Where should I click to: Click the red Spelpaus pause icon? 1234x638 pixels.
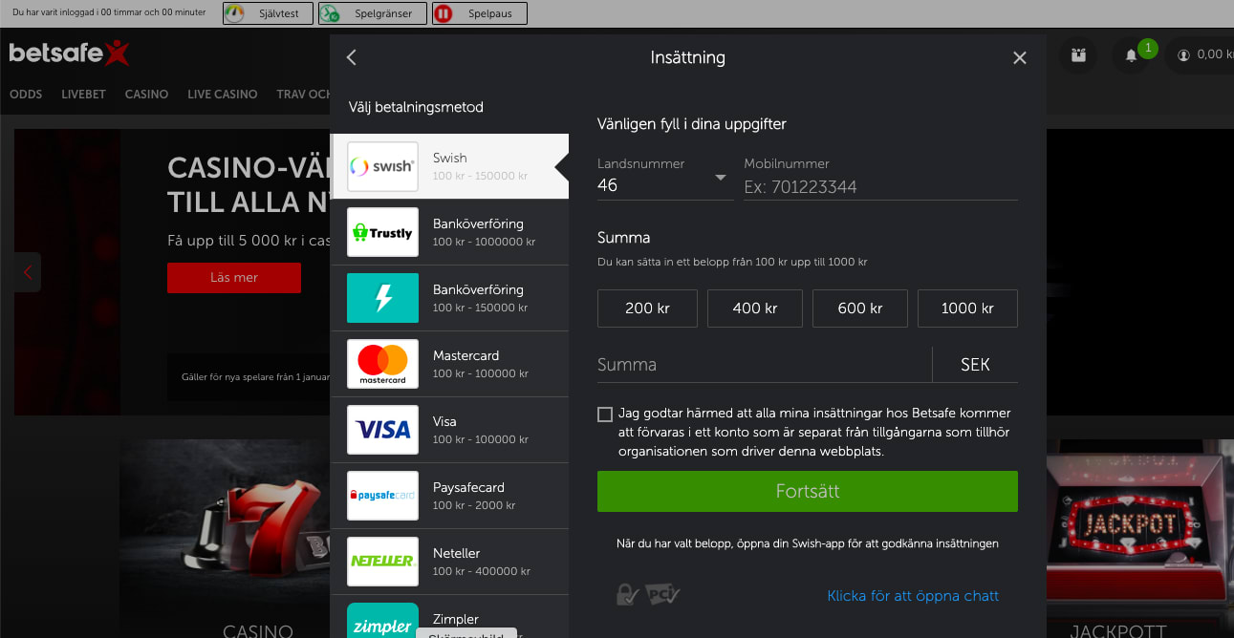pyautogui.click(x=443, y=13)
